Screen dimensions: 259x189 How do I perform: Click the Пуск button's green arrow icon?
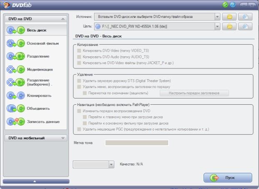click(x=214, y=178)
